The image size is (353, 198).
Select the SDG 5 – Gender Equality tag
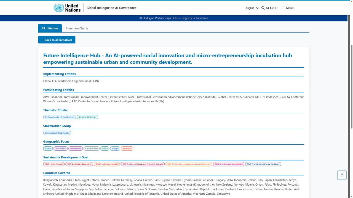pos(107,164)
